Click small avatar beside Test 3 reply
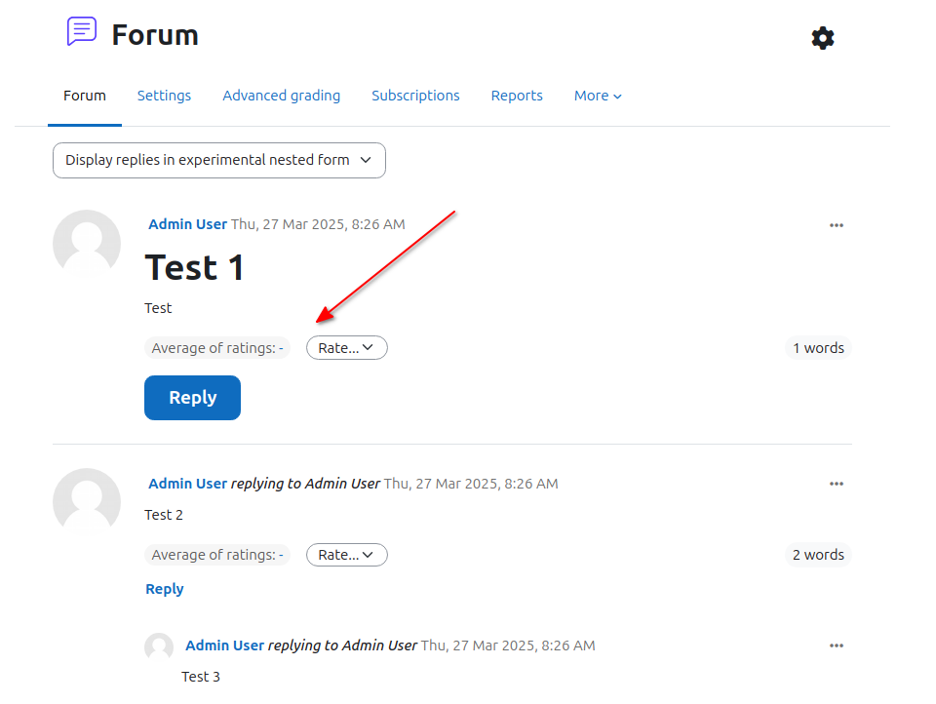The height and width of the screenshot is (704, 936). coord(159,647)
